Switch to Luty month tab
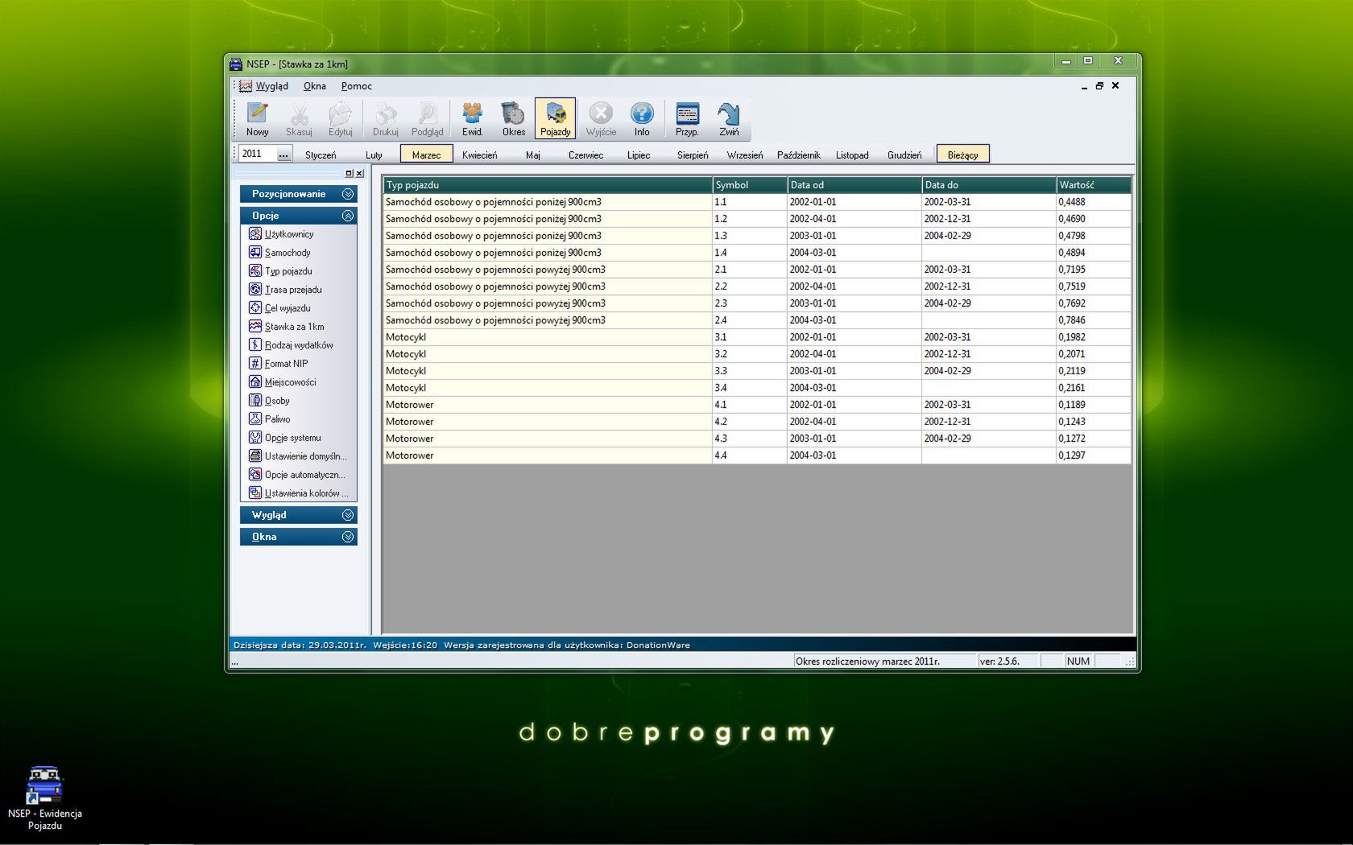1353x845 pixels. [x=374, y=155]
